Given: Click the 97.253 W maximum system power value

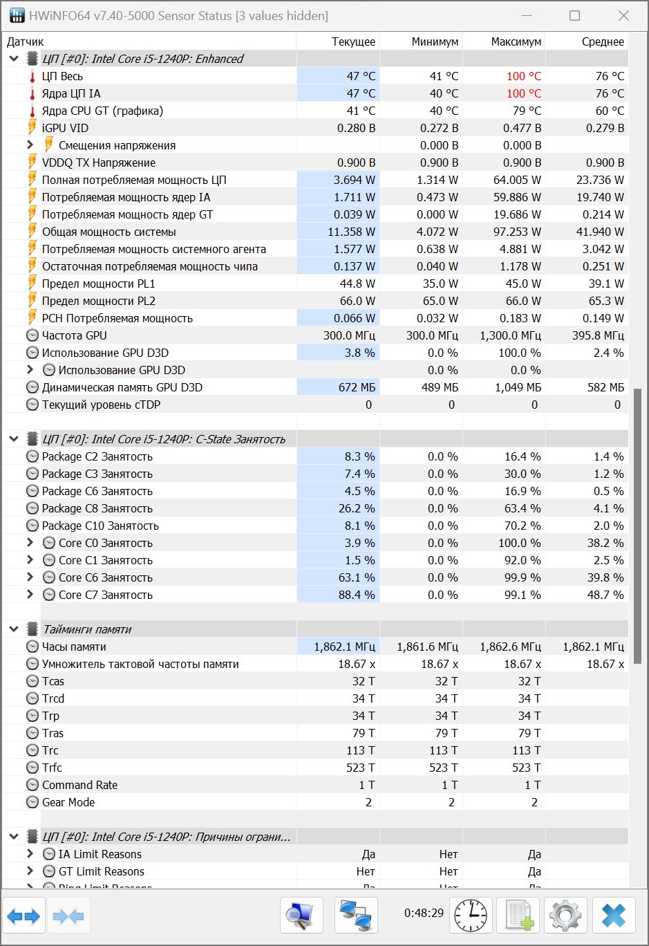Looking at the screenshot, I should pyautogui.click(x=516, y=232).
